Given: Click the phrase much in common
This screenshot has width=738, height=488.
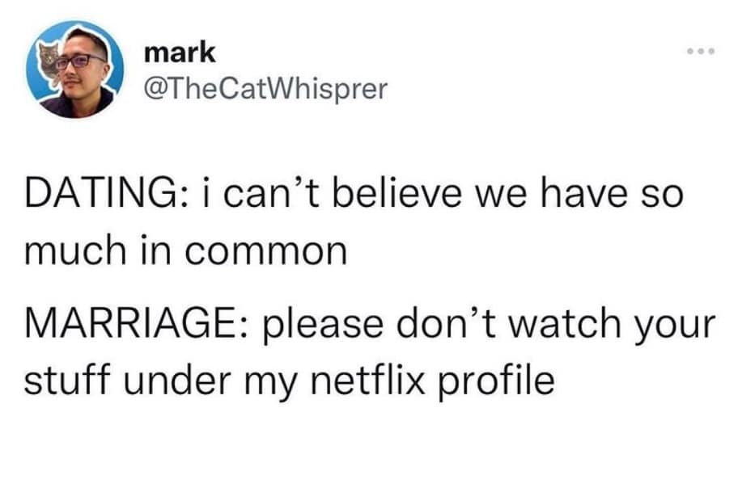Looking at the screenshot, I should coord(186,250).
